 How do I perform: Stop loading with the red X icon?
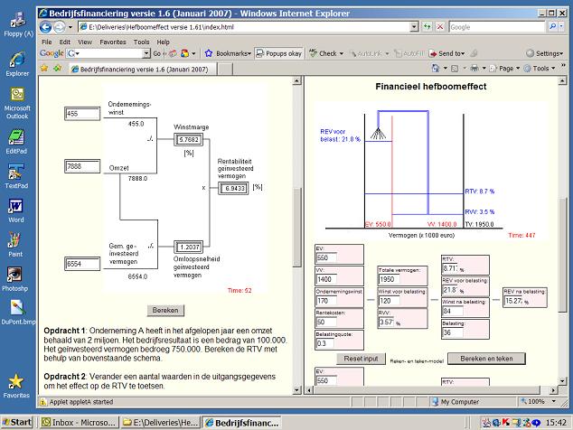tap(440, 27)
